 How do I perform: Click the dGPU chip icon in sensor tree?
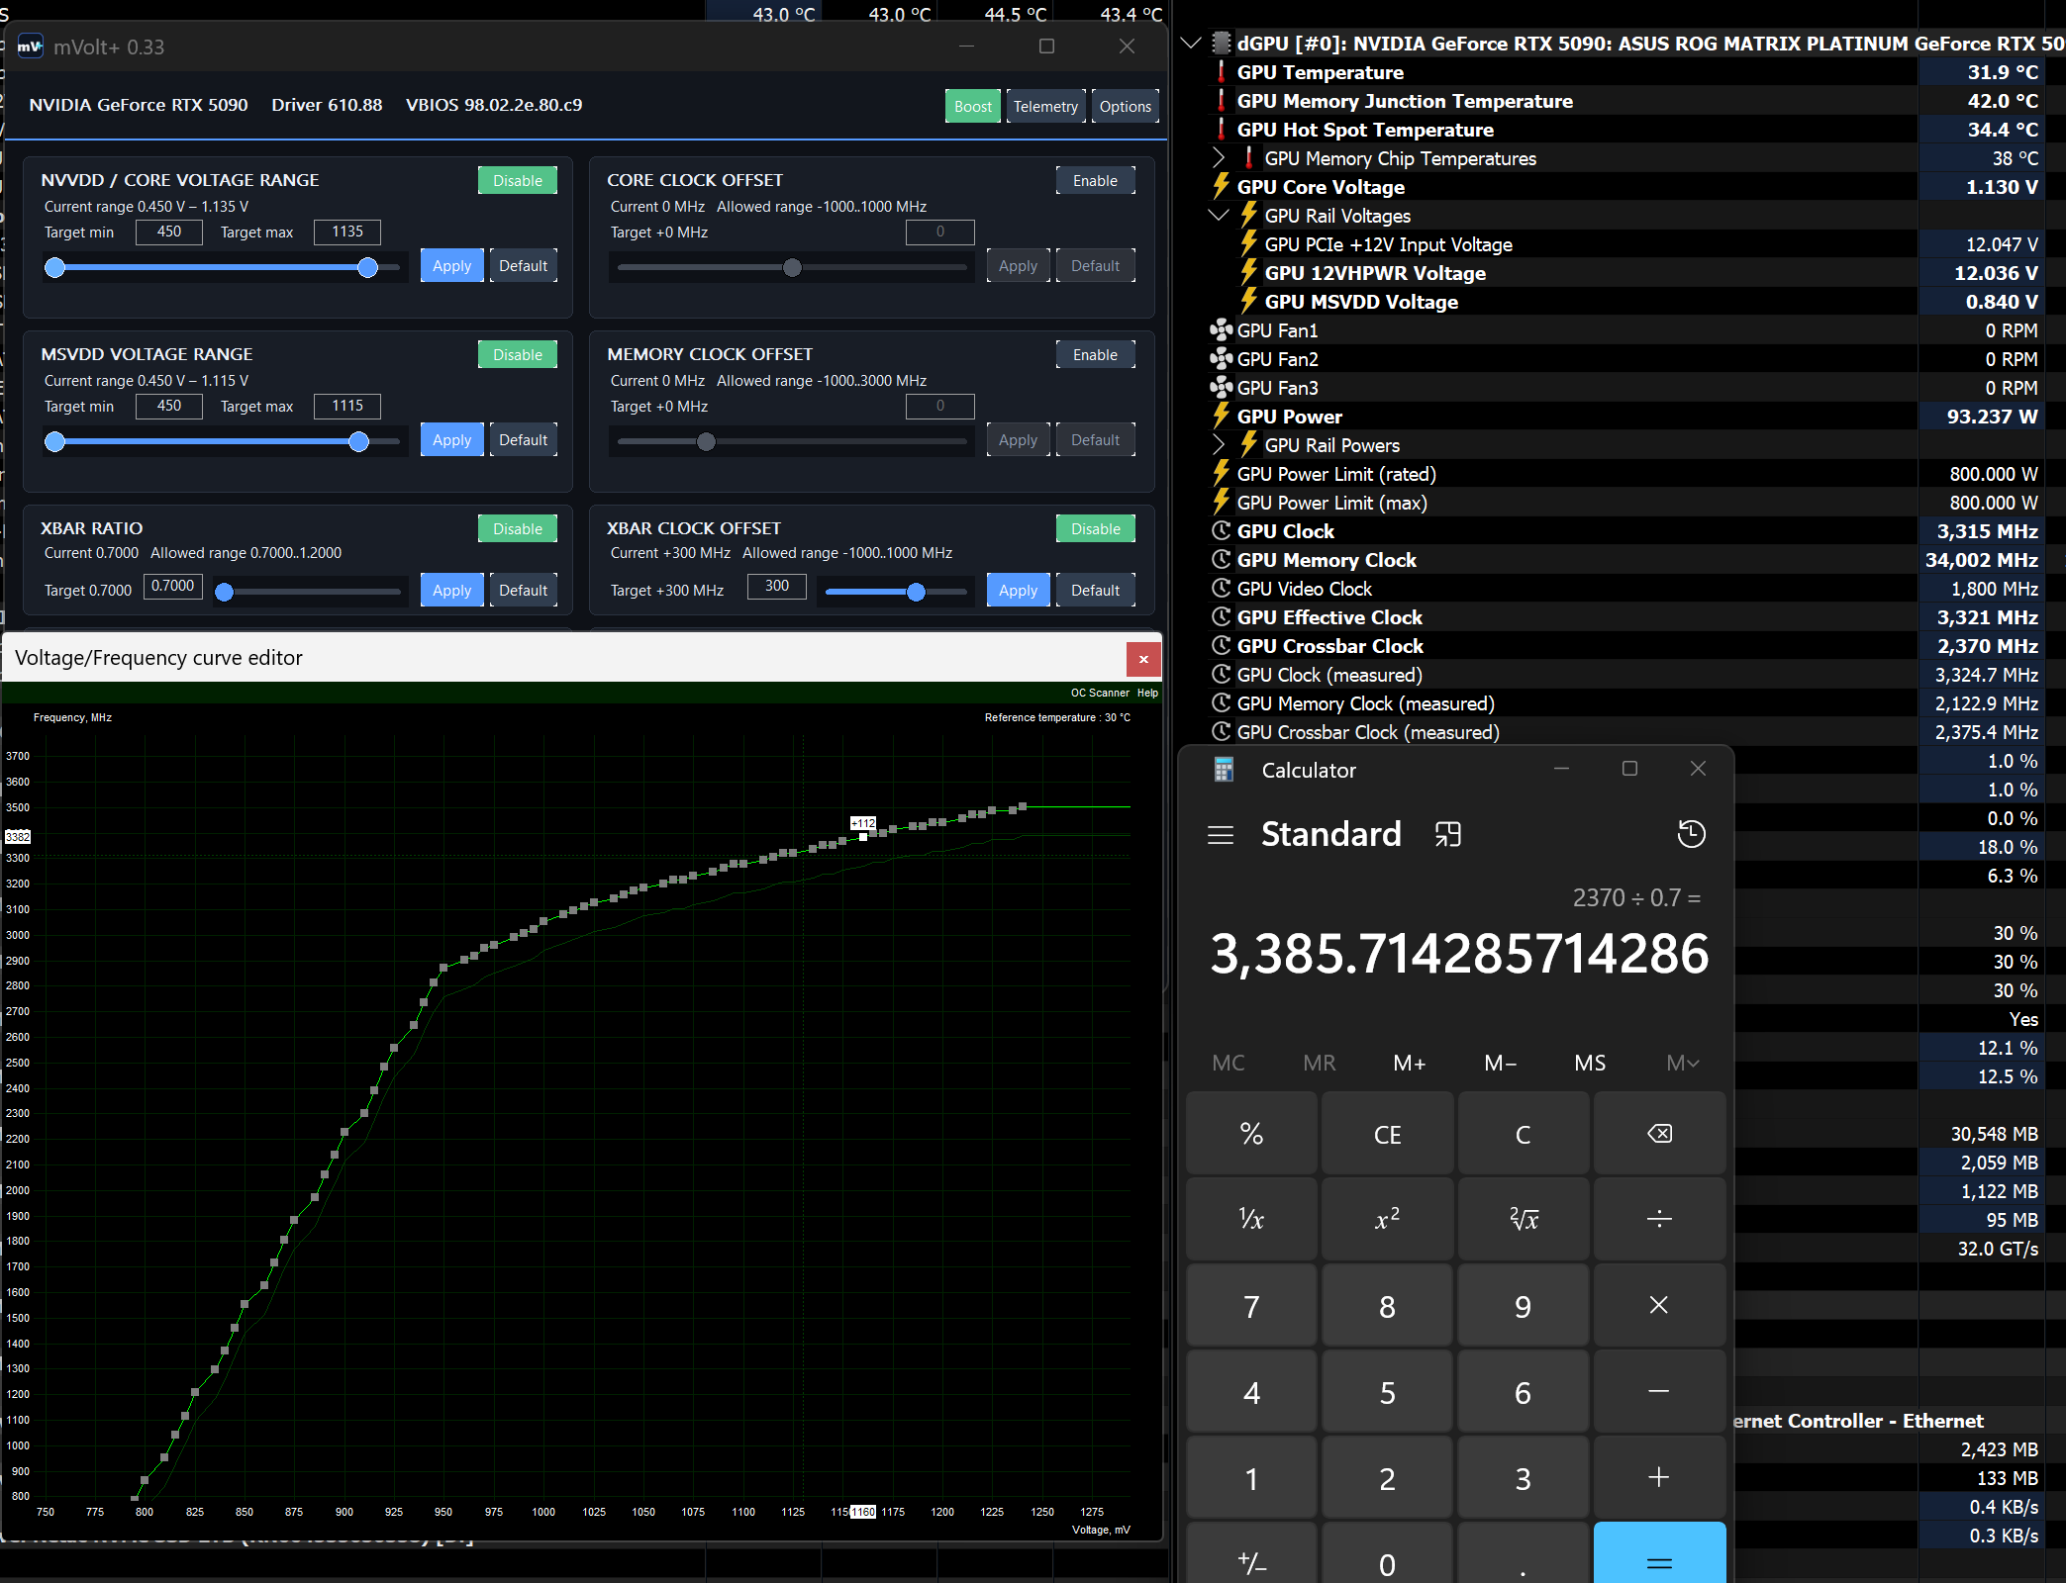(x=1222, y=44)
